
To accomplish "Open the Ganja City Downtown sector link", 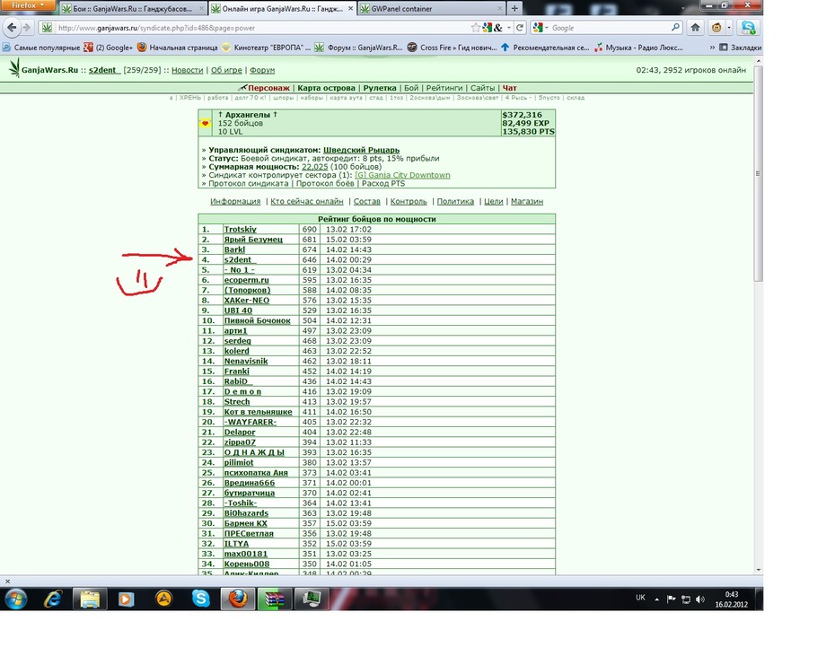I will coord(402,175).
